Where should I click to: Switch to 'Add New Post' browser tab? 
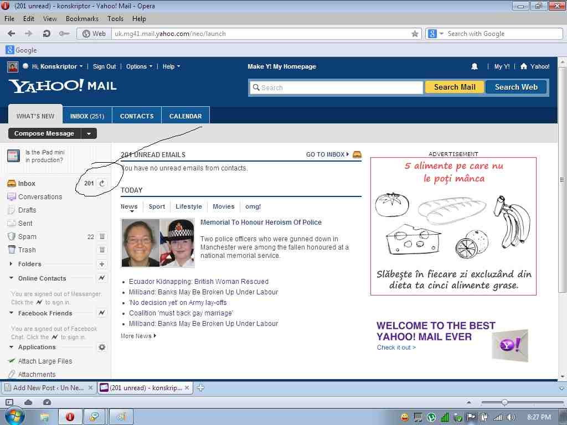coord(49,388)
